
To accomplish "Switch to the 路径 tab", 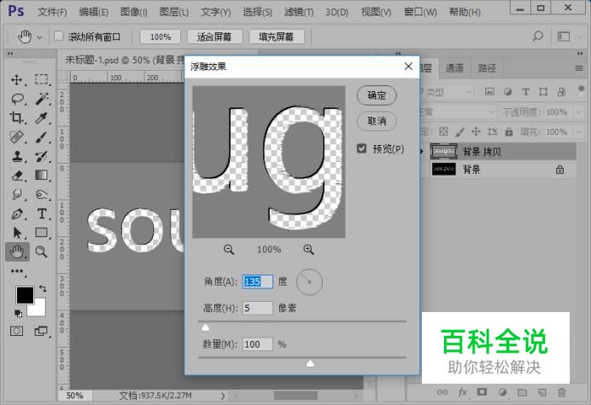I will tap(487, 68).
